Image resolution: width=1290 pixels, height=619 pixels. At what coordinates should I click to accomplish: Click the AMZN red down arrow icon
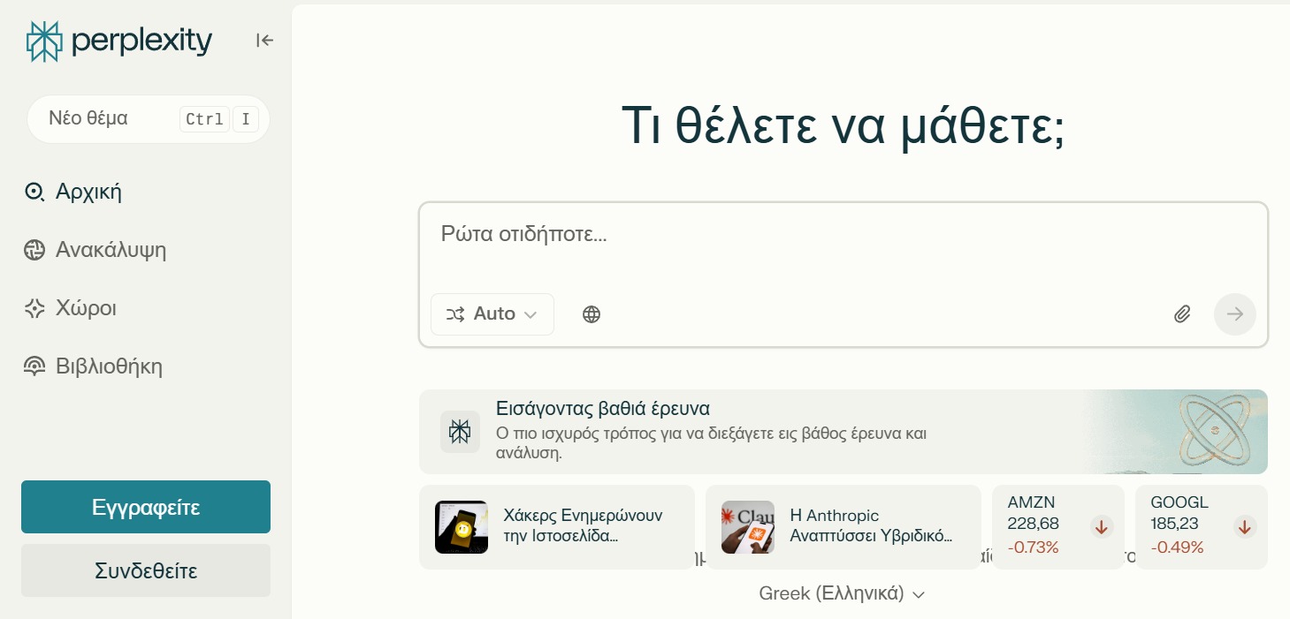point(1102,527)
